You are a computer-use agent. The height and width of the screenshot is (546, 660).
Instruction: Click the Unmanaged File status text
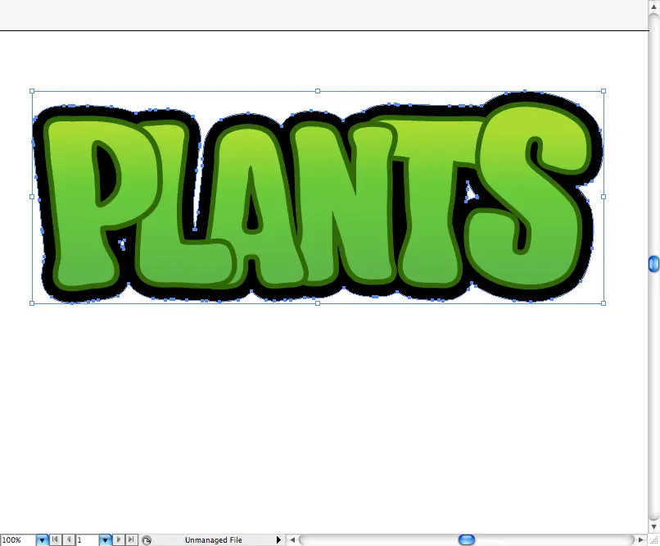click(x=214, y=540)
